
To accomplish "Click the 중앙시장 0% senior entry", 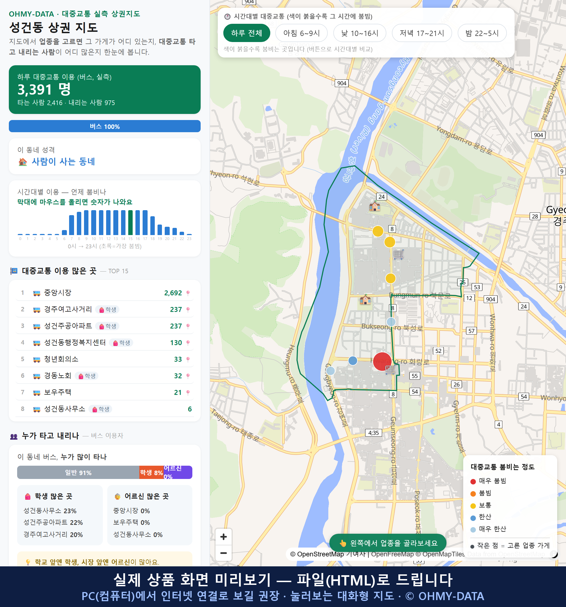I will pyautogui.click(x=132, y=511).
